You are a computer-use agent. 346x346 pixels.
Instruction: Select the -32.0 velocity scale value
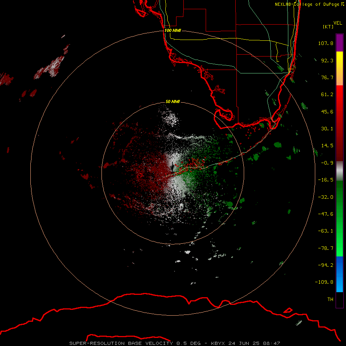pyautogui.click(x=326, y=197)
